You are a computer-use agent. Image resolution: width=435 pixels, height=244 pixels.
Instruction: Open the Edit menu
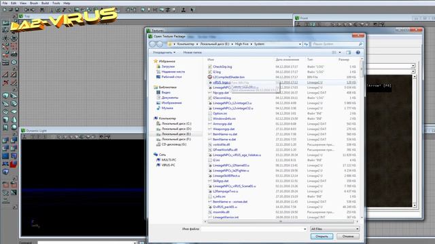pos(14,3)
